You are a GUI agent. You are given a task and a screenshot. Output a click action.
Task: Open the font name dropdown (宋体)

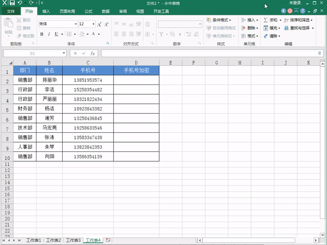point(76,24)
